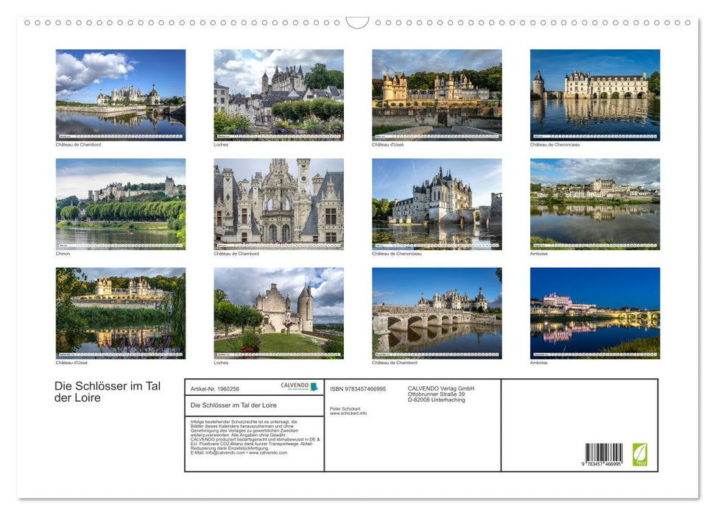Viewport: 715px width, 515px height.
Task: Select the Chinon panorama thumbnail
Action: [x=120, y=203]
